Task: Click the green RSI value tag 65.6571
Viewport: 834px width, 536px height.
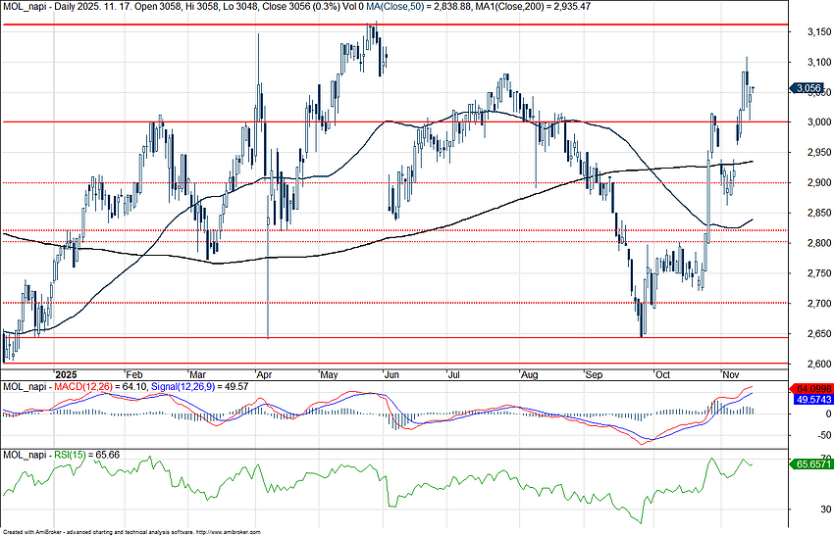Action: (x=809, y=463)
